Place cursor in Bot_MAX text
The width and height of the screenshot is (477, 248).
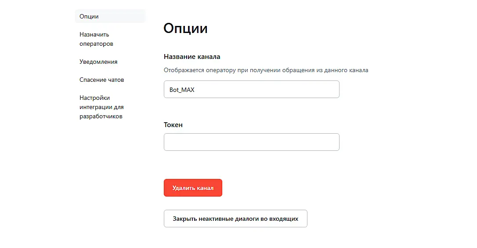[182, 90]
